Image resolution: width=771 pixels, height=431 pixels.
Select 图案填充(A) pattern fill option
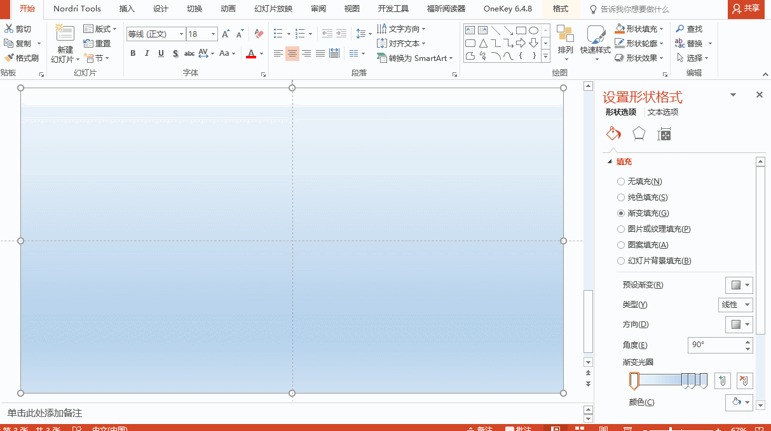[x=643, y=245]
